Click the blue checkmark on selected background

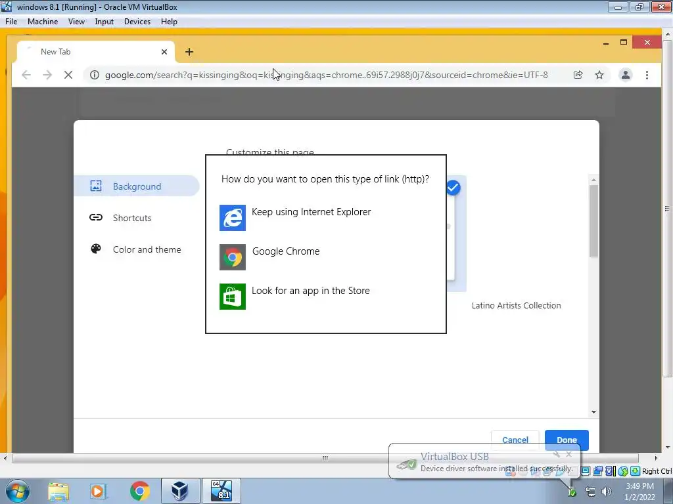453,188
